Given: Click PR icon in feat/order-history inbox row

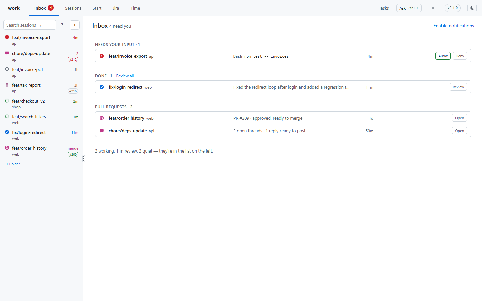Looking at the screenshot, I should click(x=102, y=118).
